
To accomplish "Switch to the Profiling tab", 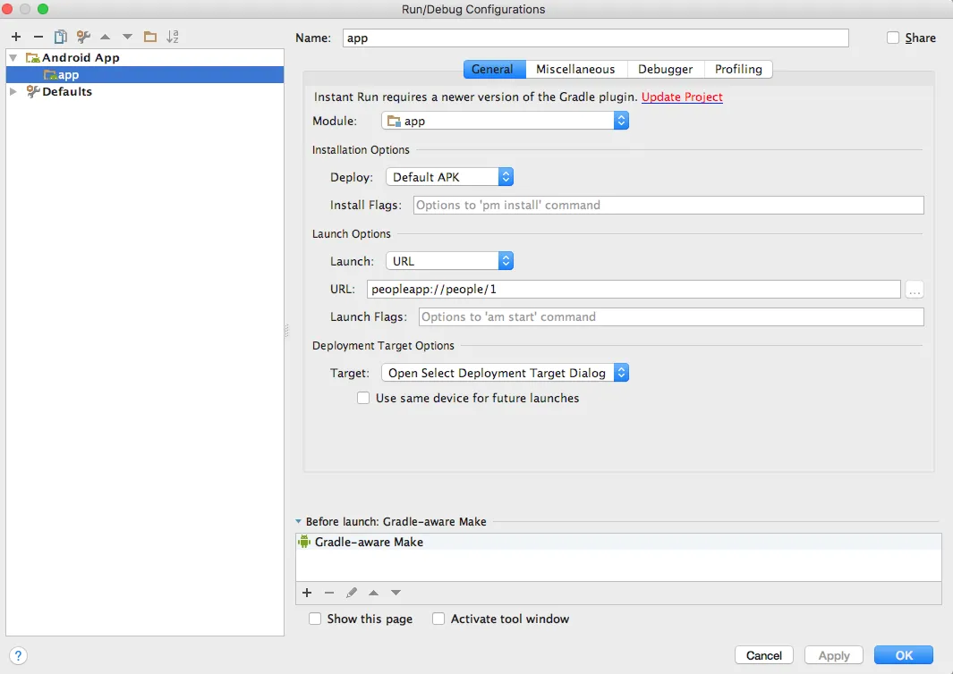I will pos(738,69).
